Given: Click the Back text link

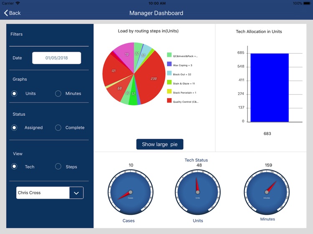Looking at the screenshot, I should coord(15,13).
